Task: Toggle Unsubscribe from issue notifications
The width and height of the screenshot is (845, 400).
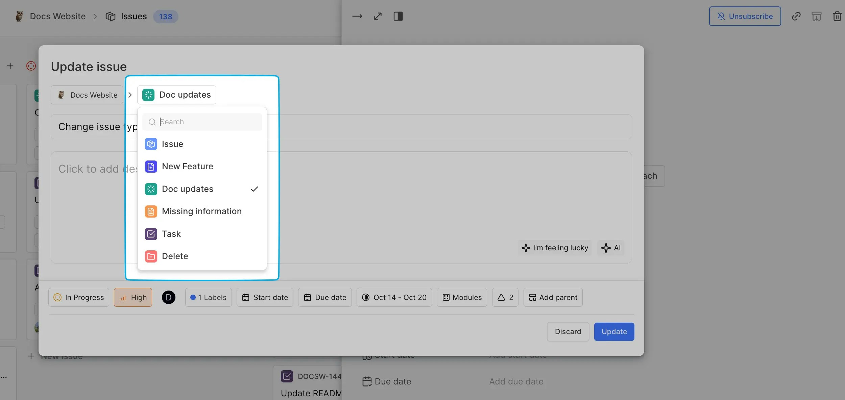Action: [x=745, y=16]
